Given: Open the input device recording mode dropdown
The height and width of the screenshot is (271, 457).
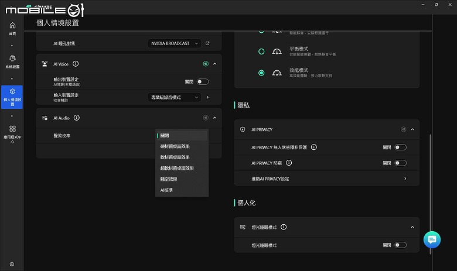Looking at the screenshot, I should [x=174, y=97].
